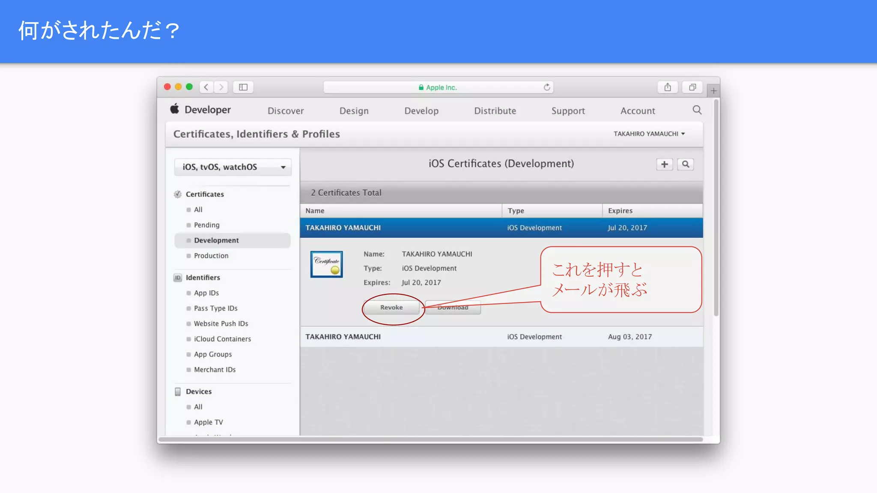877x493 pixels.
Task: Open the Apple Developer site search icon
Action: point(697,110)
